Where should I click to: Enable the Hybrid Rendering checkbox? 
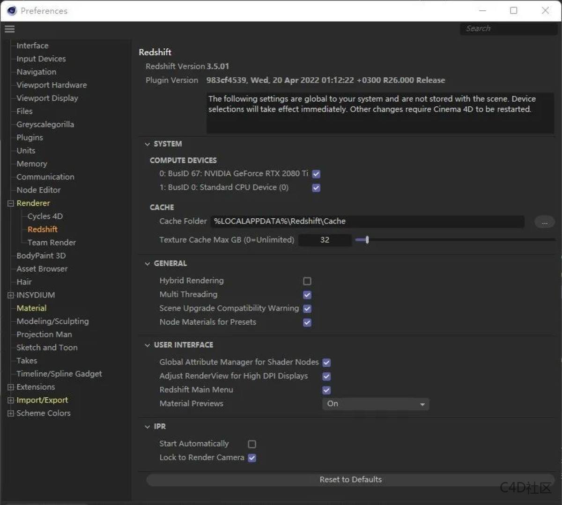pyautogui.click(x=307, y=281)
